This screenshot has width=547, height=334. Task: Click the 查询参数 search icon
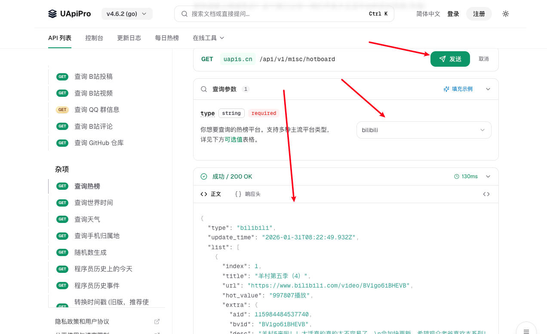[204, 89]
